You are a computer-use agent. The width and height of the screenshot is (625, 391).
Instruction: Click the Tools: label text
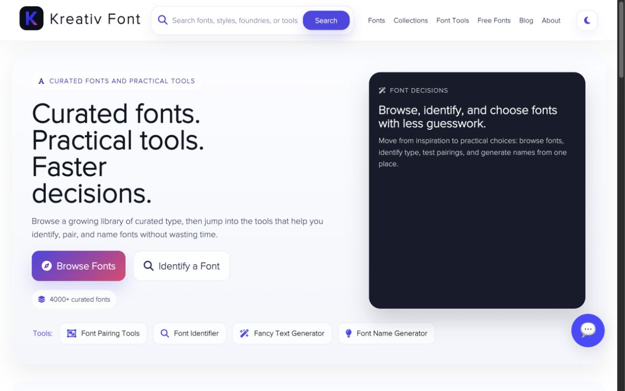[43, 333]
